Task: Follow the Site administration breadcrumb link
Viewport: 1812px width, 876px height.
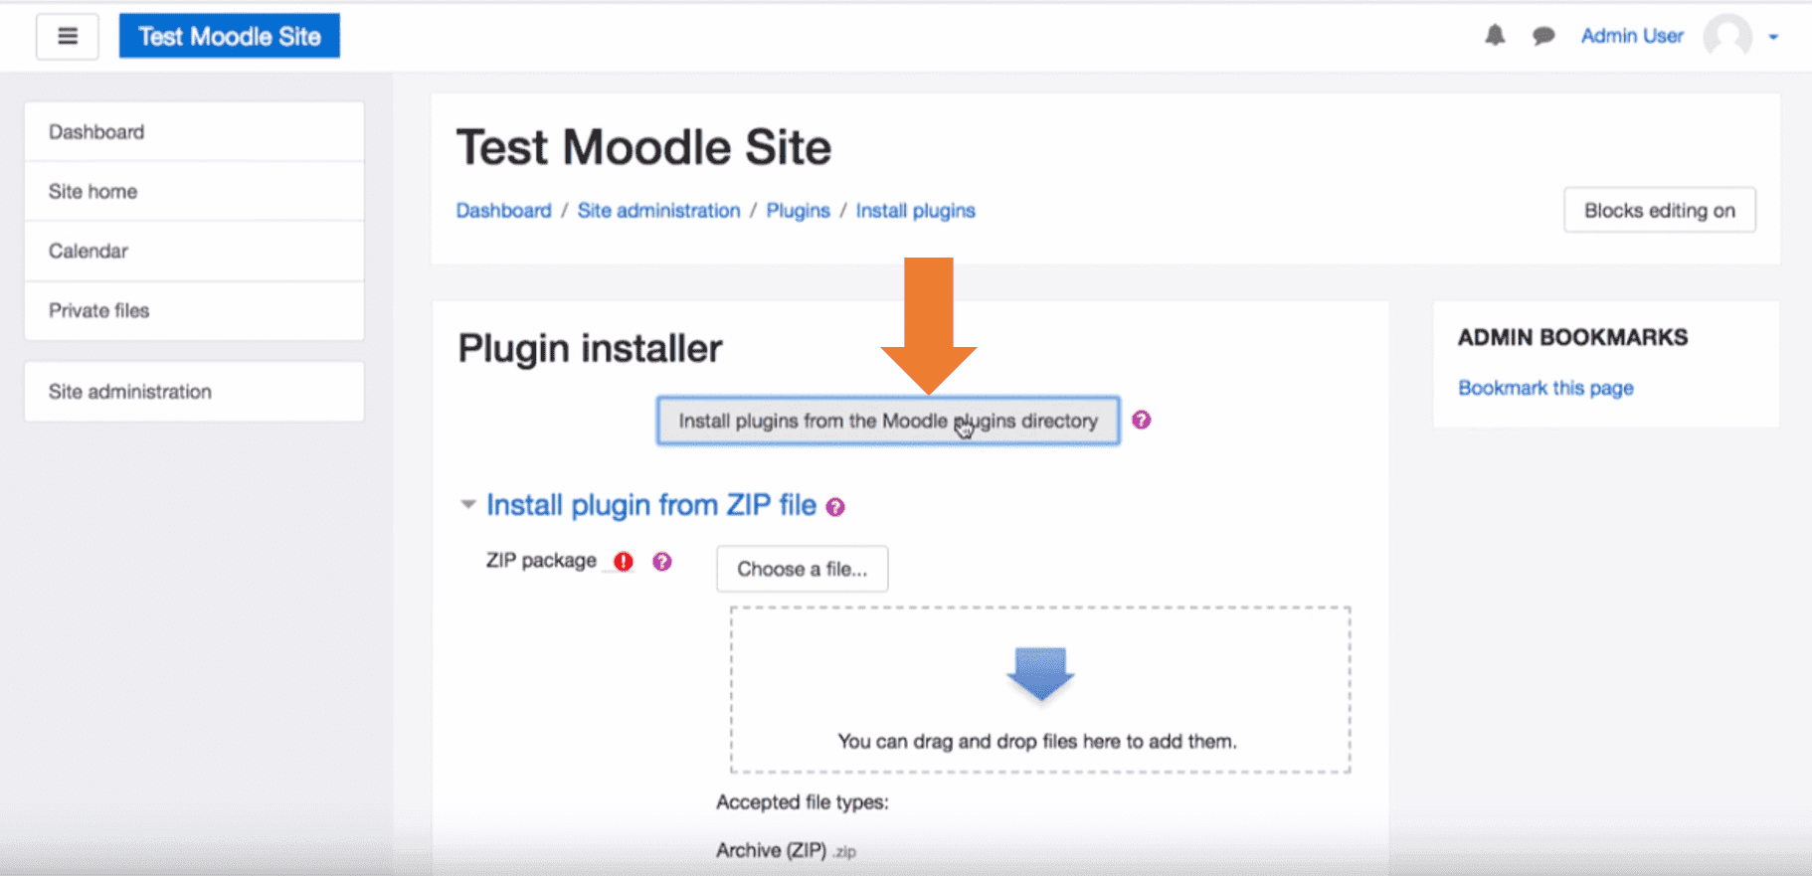Action: pyautogui.click(x=658, y=211)
